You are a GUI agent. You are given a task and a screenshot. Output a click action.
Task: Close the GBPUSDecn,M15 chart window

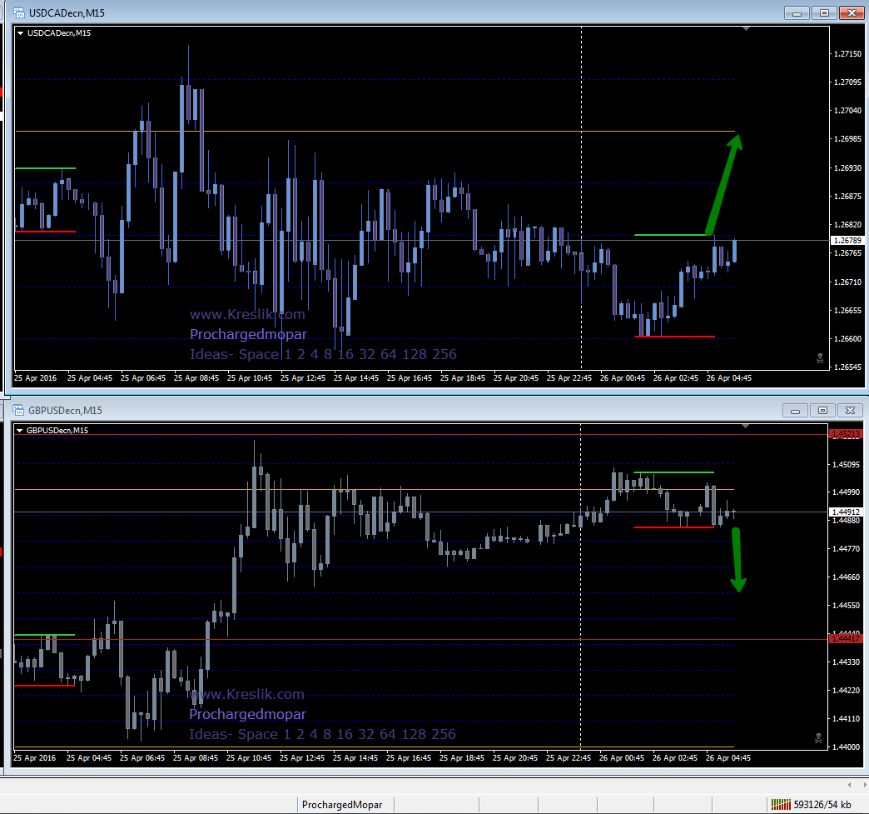coord(850,411)
